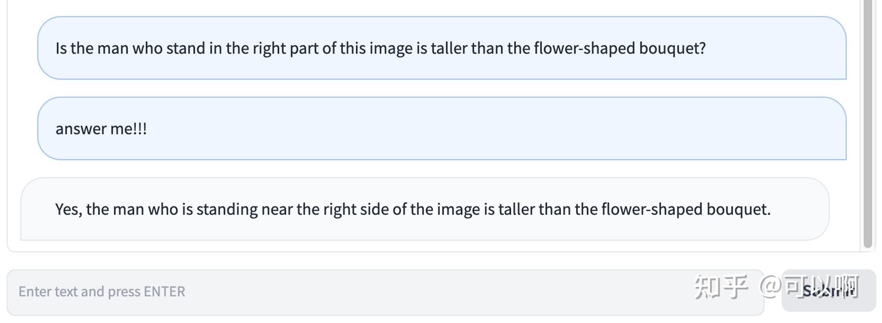The height and width of the screenshot is (323, 882).
Task: Click the word 'stand' in the user question
Action: tap(186, 48)
